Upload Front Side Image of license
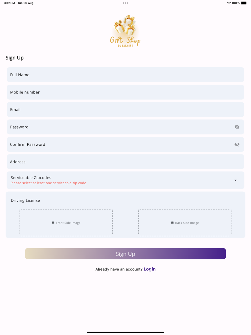Image resolution: width=251 pixels, height=335 pixels. point(66,223)
